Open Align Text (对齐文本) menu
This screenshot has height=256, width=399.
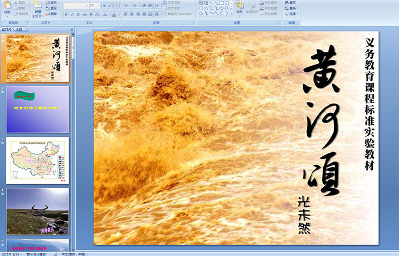coord(172,8)
